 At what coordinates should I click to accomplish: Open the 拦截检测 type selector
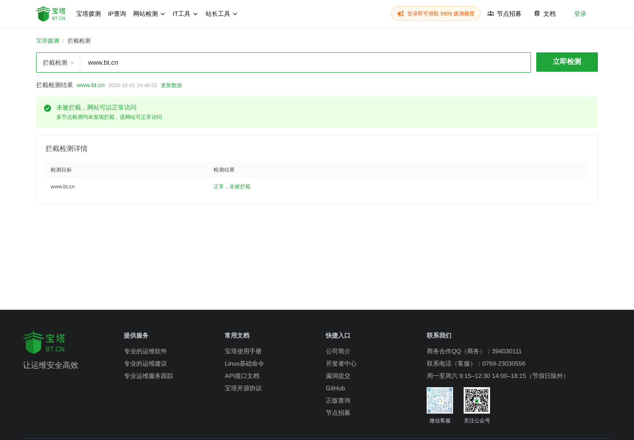(58, 62)
